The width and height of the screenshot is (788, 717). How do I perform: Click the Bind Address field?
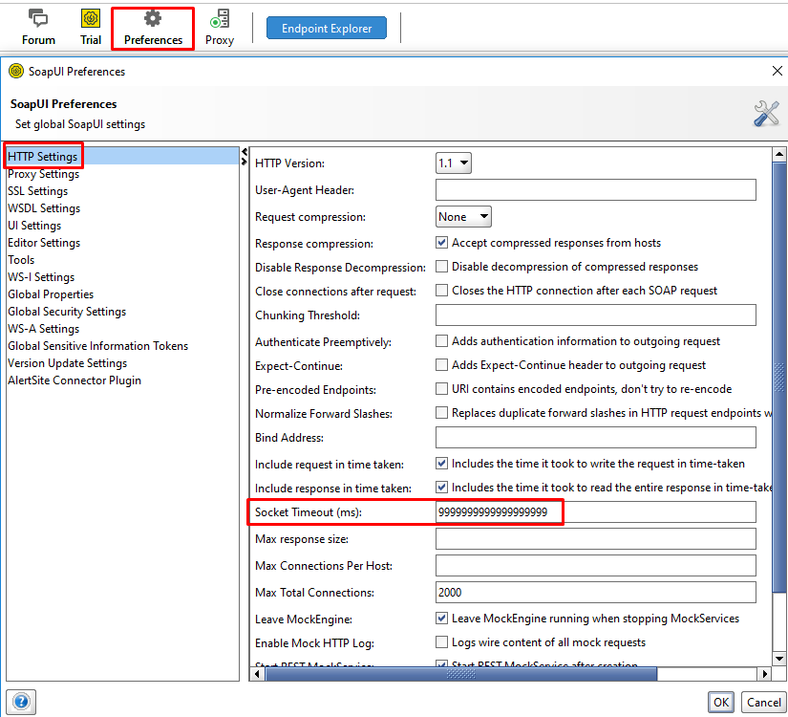pyautogui.click(x=595, y=437)
